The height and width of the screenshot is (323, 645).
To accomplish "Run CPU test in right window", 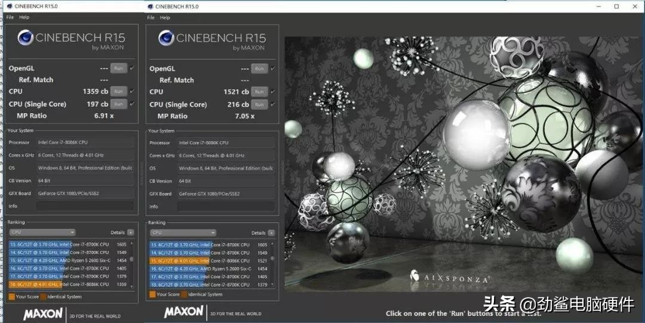I will [259, 92].
